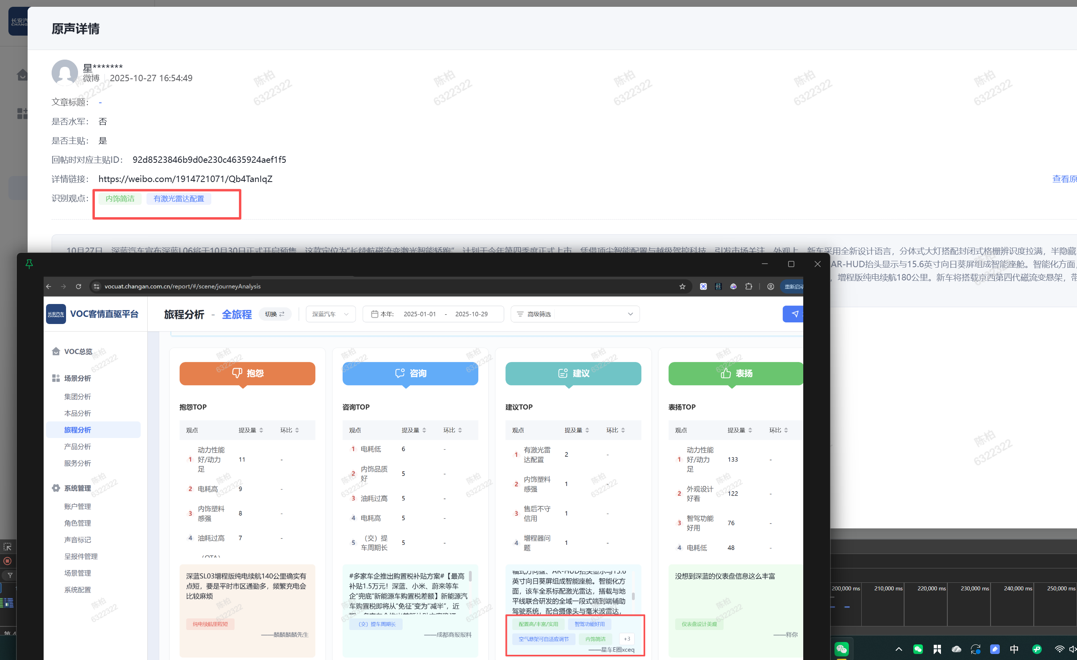Click the start date 2025-01-01 field

pos(419,314)
